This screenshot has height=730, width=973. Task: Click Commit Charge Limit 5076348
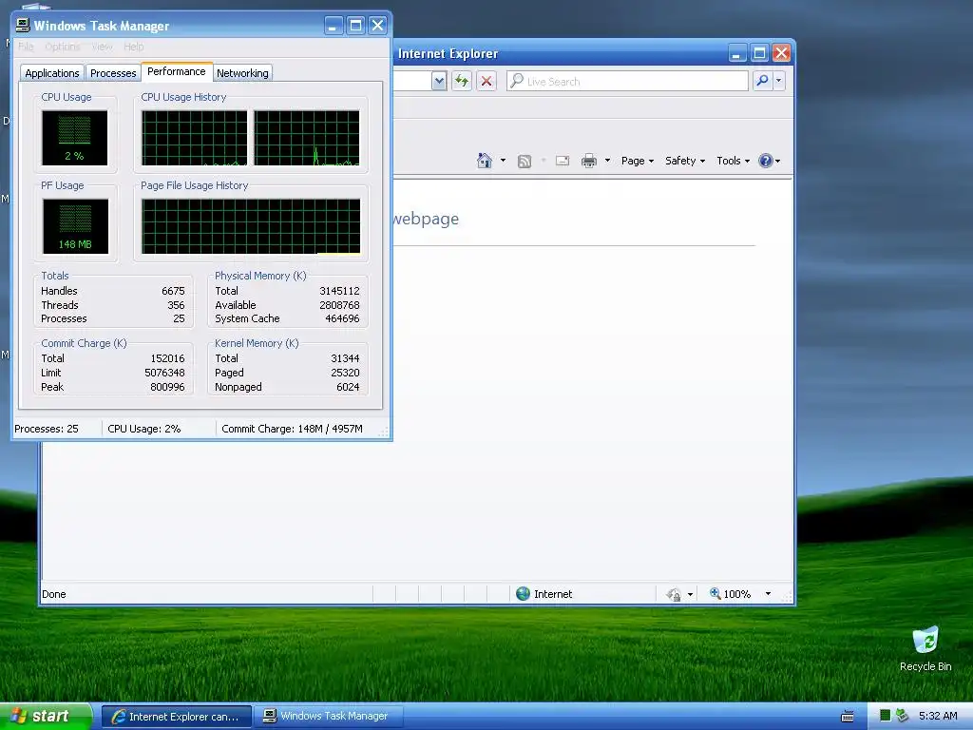pyautogui.click(x=164, y=373)
